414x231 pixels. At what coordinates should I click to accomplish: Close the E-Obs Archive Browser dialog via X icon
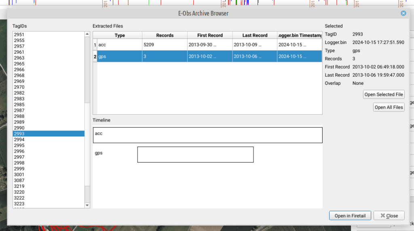(403, 13)
